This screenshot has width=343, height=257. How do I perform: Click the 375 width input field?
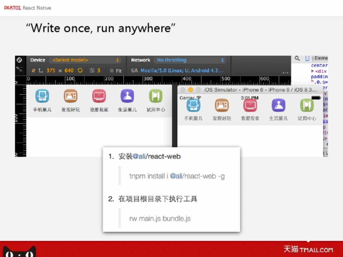tap(51, 71)
